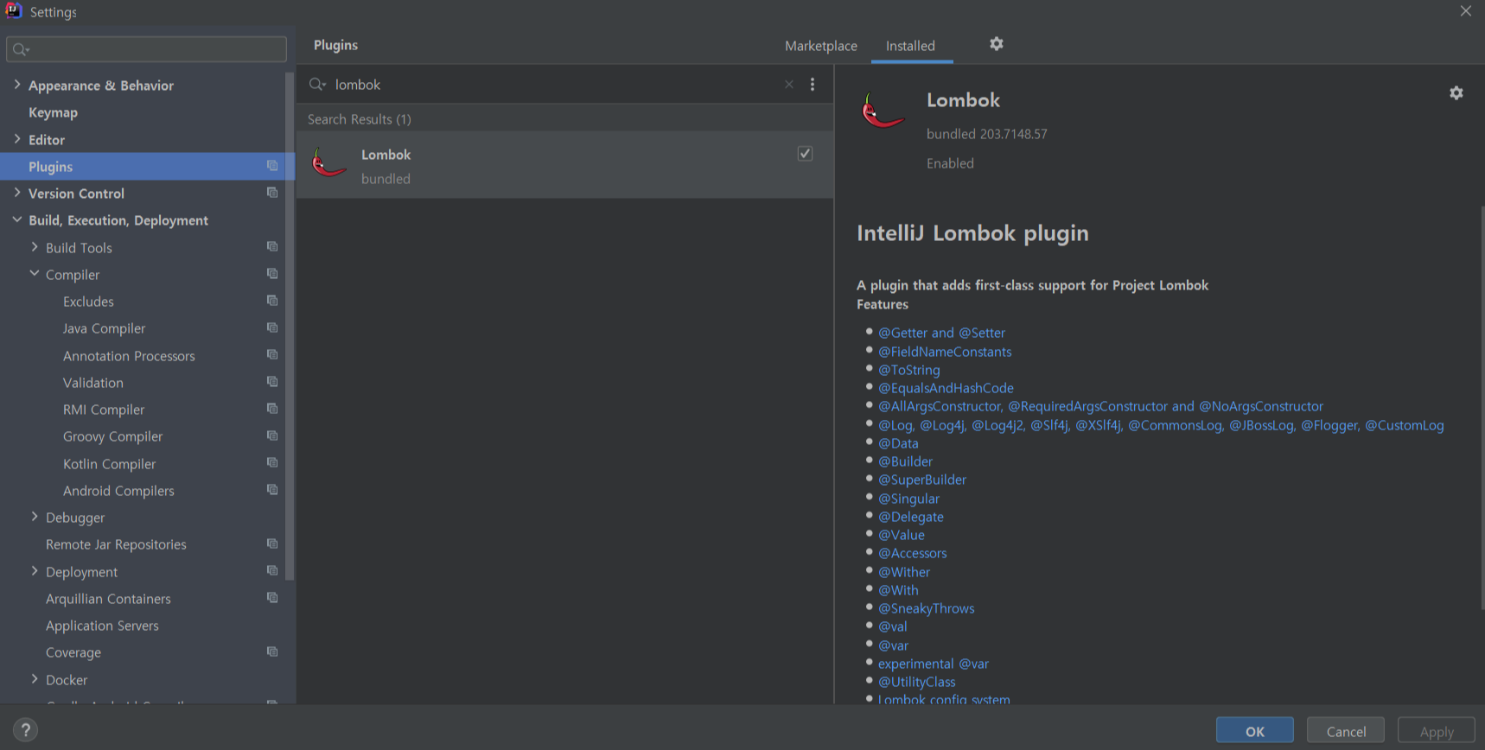Expand the Docker node
This screenshot has height=750, width=1485.
(x=35, y=679)
